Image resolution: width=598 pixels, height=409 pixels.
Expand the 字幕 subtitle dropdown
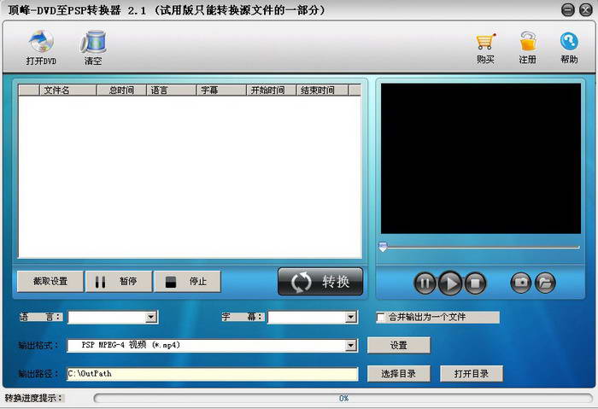pos(350,317)
